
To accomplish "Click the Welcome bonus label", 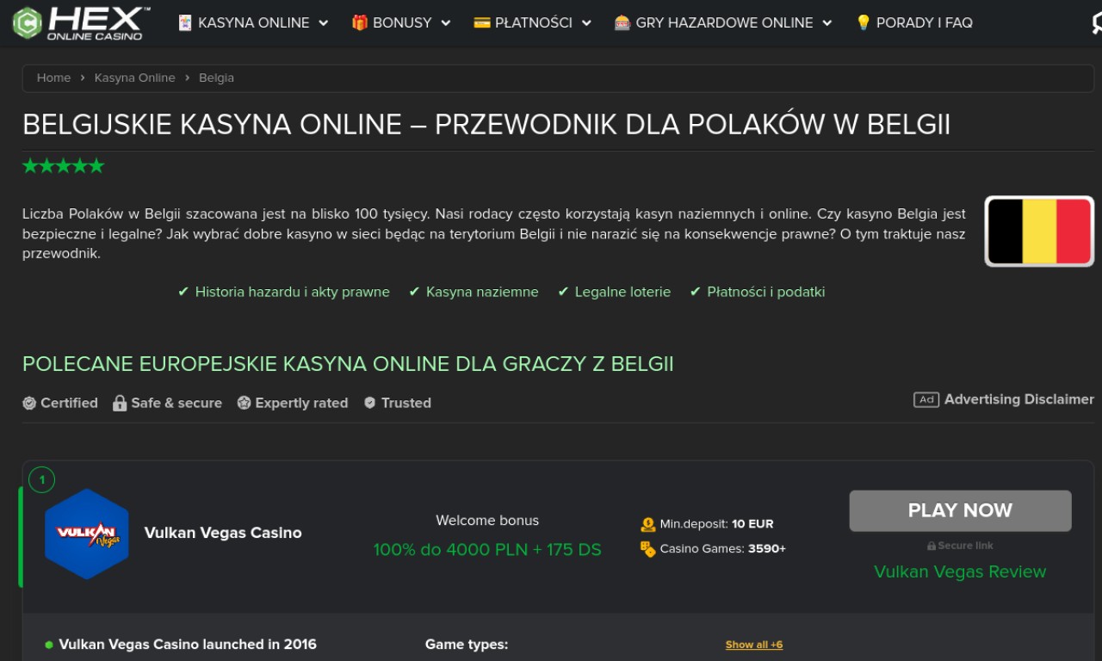I will coord(487,521).
